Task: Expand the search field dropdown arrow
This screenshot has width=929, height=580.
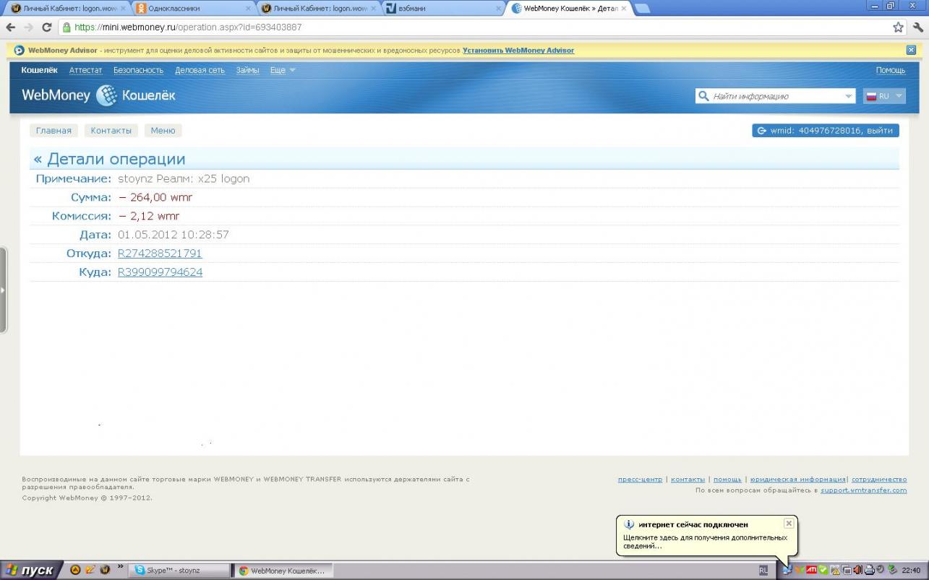Action: pyautogui.click(x=848, y=96)
